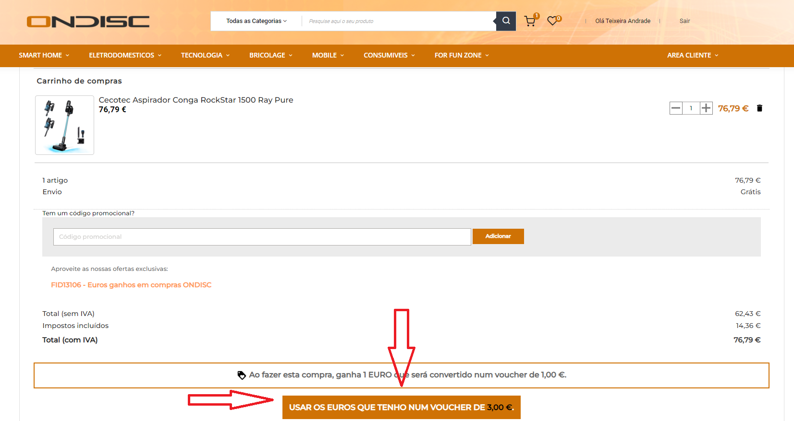Screen dimensions: 794x421
Task: Click Olá Teixeira Andrade account link
Action: 623,21
